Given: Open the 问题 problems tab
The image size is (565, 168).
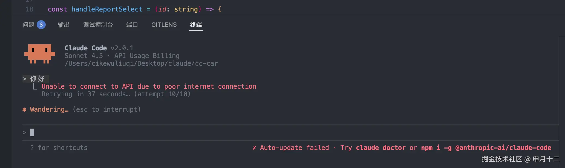Looking at the screenshot, I should click(28, 25).
